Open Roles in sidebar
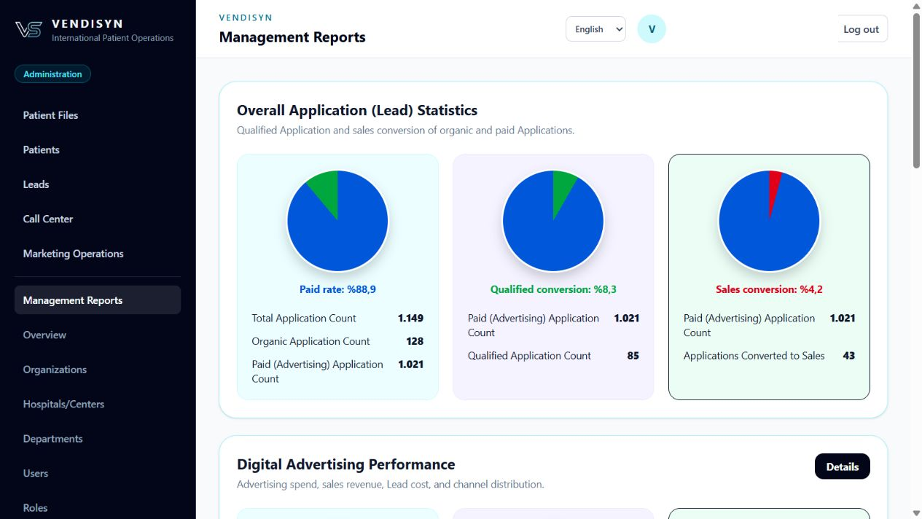Screen dimensions: 922x519 tap(35, 508)
